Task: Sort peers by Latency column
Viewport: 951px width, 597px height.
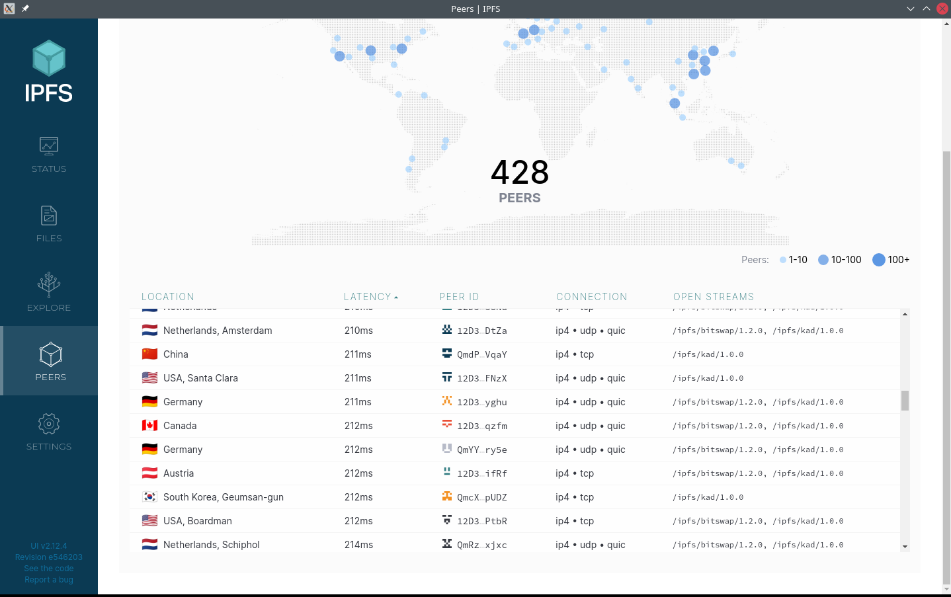Action: pyautogui.click(x=371, y=297)
